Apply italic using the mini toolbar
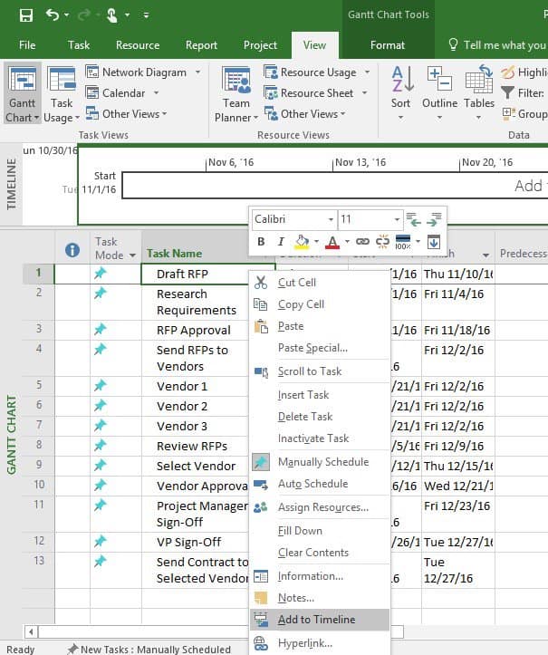This screenshot has height=655, width=548. coord(281,242)
